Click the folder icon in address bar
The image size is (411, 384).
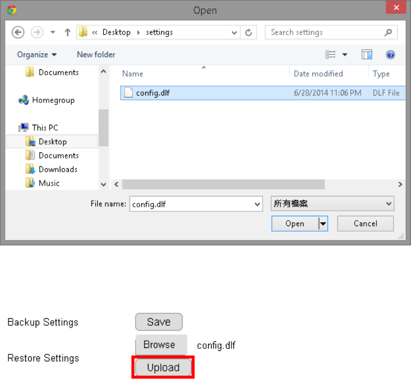[x=83, y=32]
